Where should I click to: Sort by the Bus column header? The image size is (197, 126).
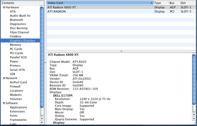(174, 3)
